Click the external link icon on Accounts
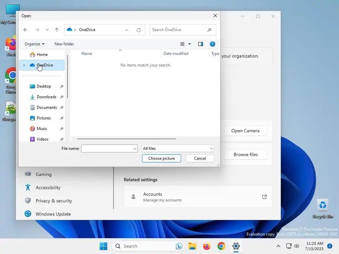 265,197
